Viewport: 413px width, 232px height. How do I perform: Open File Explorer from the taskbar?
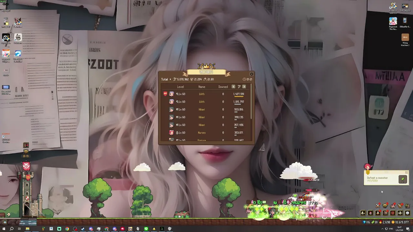pyautogui.click(x=27, y=229)
